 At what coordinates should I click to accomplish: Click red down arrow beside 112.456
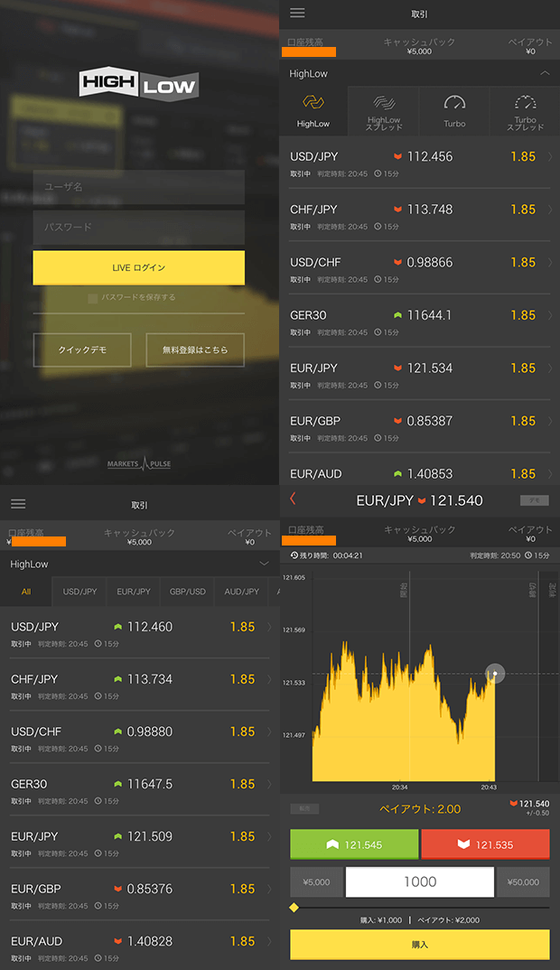pos(398,156)
